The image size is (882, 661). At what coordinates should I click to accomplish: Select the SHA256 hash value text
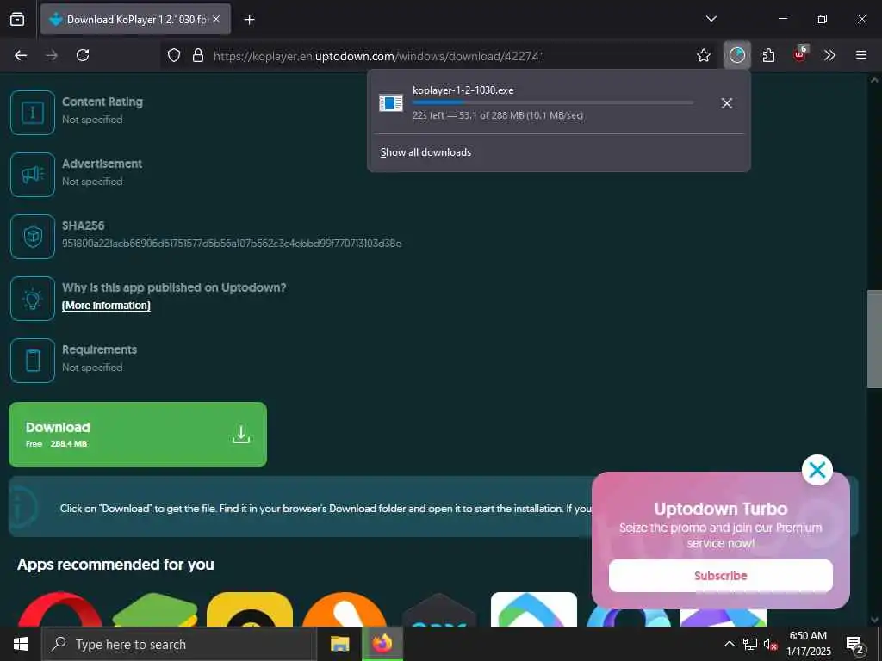[232, 244]
